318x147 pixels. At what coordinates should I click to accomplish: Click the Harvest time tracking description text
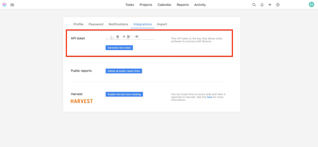tap(198, 97)
